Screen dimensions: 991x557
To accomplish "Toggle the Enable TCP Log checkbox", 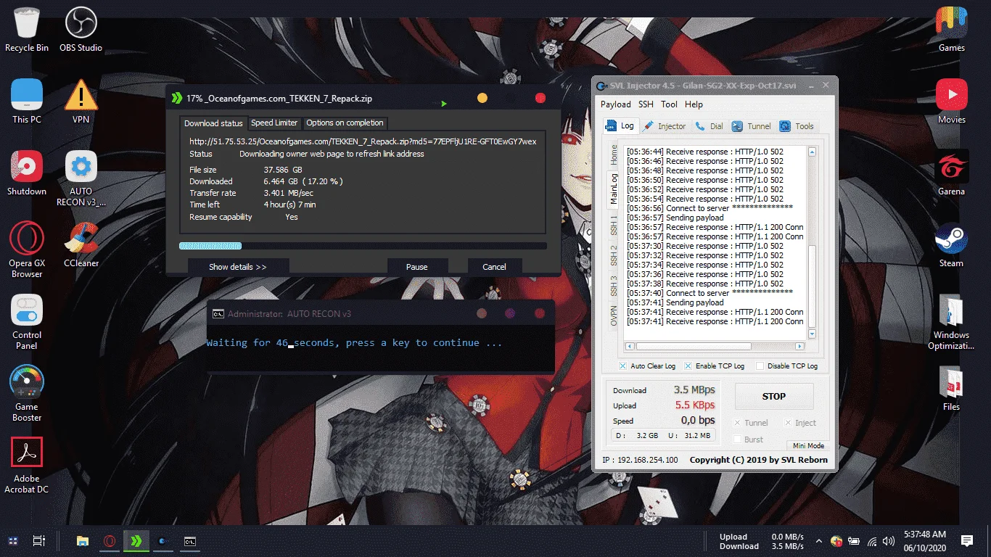I will coord(688,366).
